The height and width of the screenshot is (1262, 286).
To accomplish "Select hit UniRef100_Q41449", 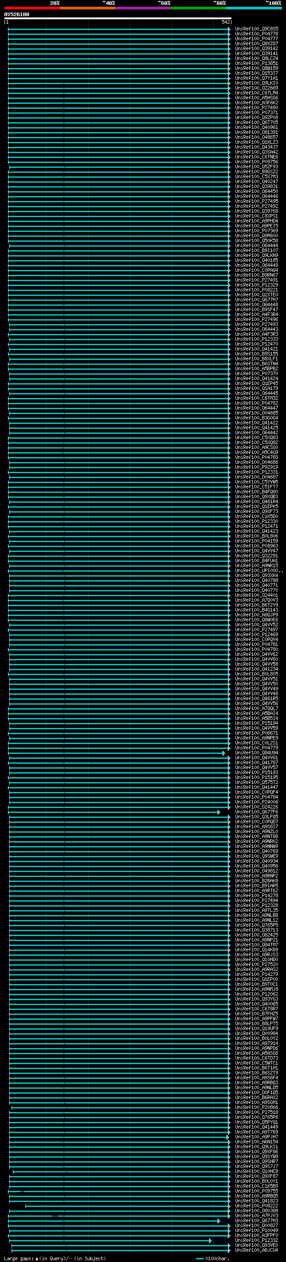I will click(x=257, y=1126).
